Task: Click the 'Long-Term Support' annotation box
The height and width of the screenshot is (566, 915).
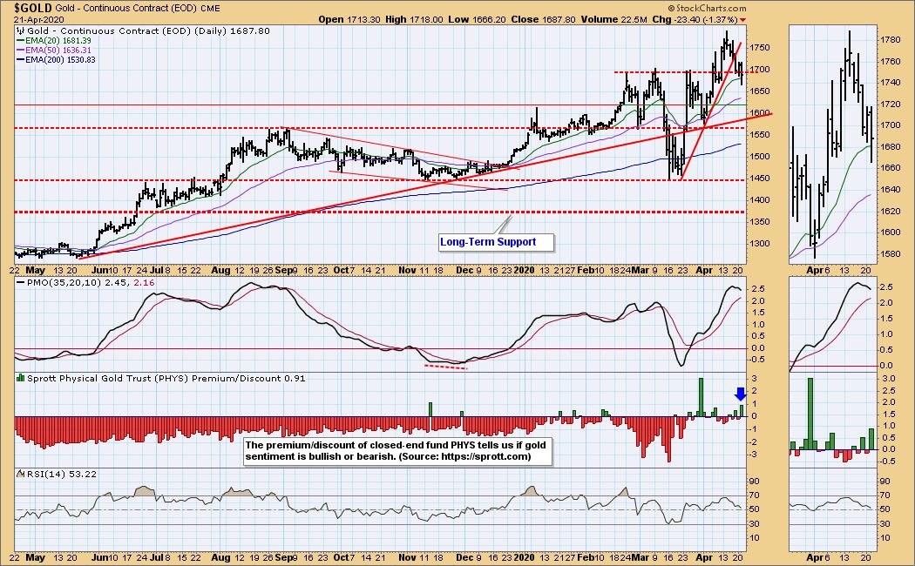Action: 496,242
